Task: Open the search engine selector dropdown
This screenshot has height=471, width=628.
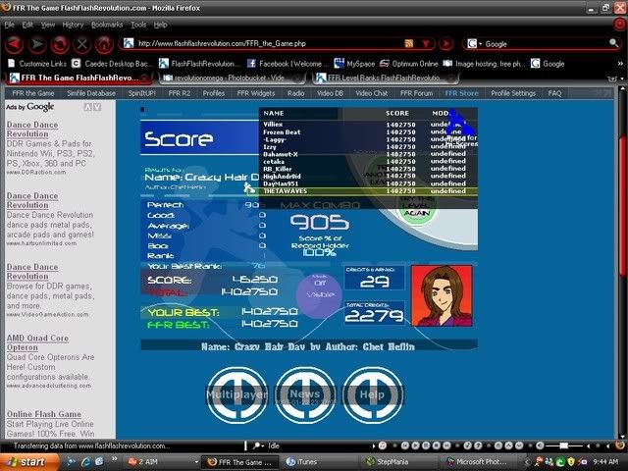Action: pyautogui.click(x=475, y=44)
